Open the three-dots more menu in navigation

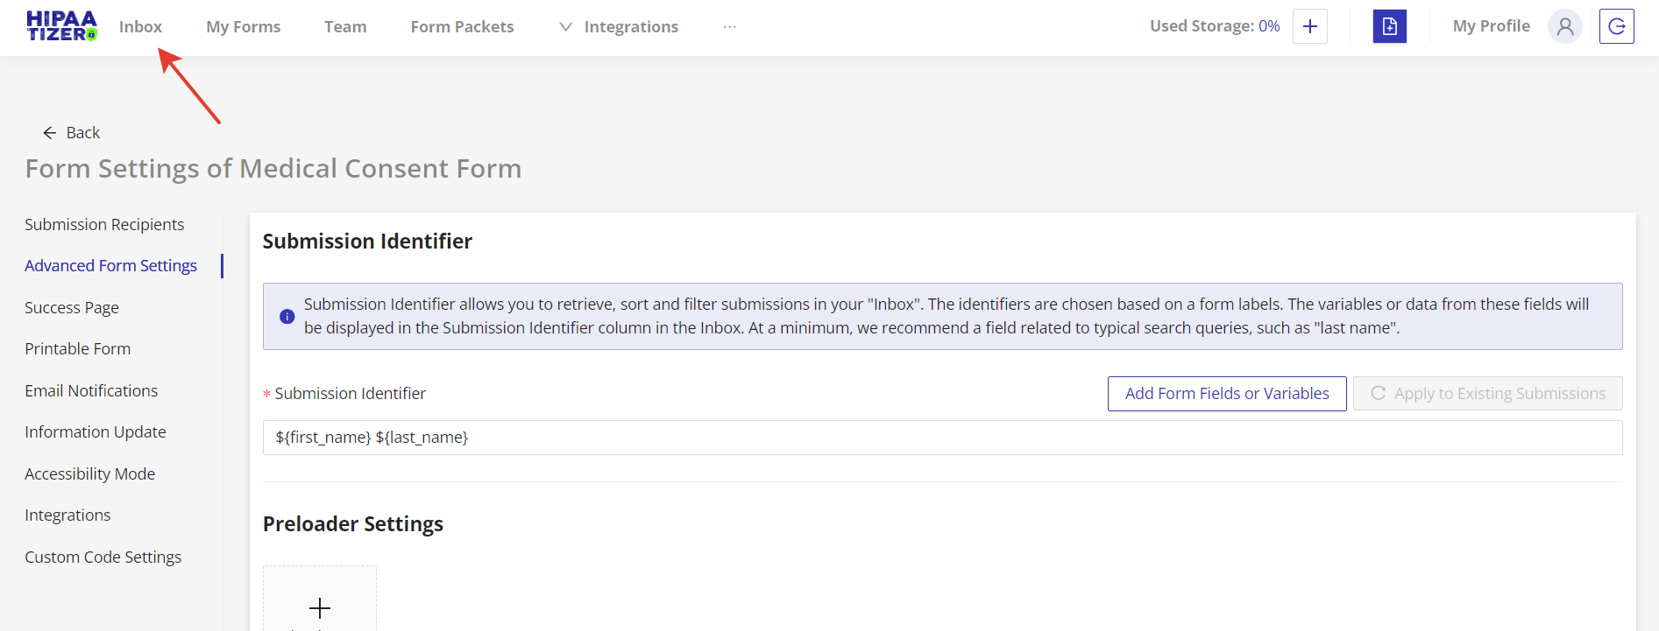729,27
